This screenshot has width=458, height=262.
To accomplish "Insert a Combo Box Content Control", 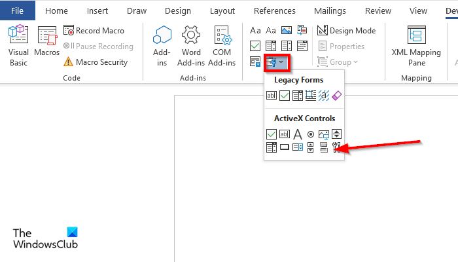I will pyautogui.click(x=271, y=46).
